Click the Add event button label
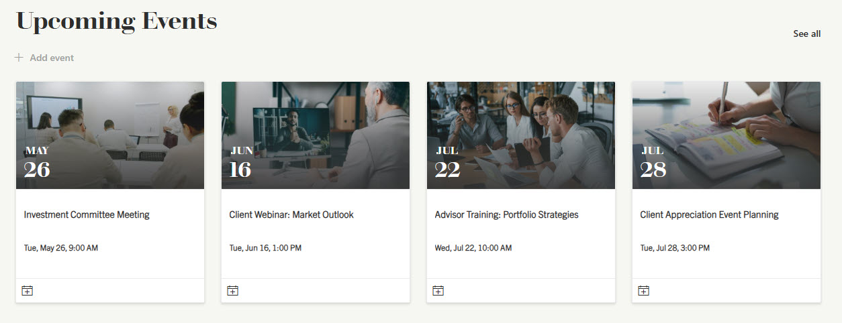This screenshot has width=842, height=323. 52,58
